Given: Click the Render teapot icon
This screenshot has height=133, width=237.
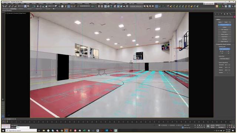Looking at the screenshot, I should point(124,6).
